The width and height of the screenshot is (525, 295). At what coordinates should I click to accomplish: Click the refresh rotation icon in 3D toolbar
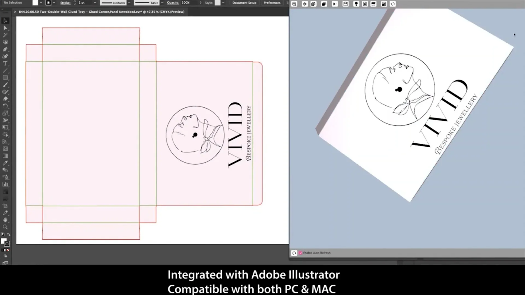tap(393, 4)
